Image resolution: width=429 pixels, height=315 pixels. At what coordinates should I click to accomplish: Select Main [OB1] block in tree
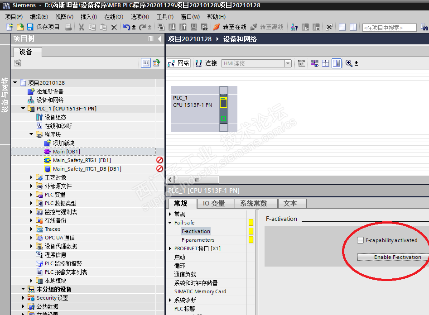67,152
